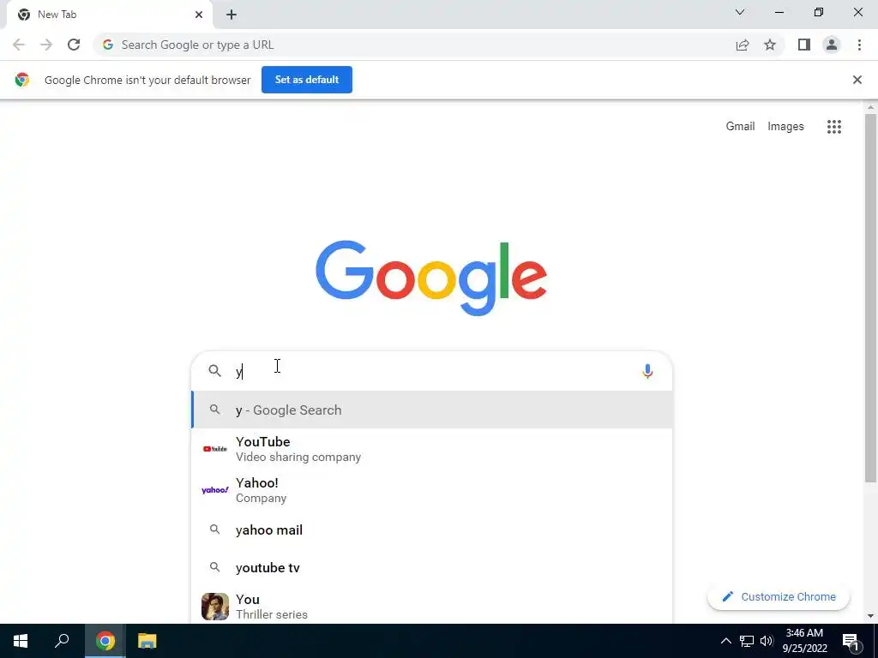Click Chrome icon in taskbar
Viewport: 878px width, 658px height.
pos(105,641)
